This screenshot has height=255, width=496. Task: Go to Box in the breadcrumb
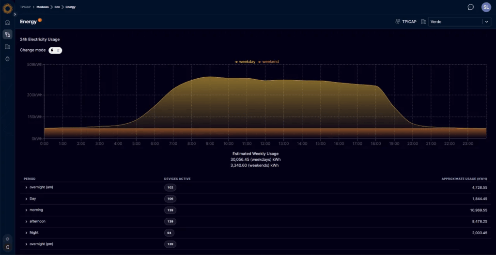click(57, 7)
